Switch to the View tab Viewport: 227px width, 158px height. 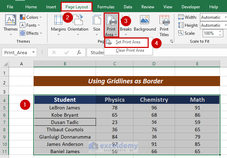(x=168, y=7)
